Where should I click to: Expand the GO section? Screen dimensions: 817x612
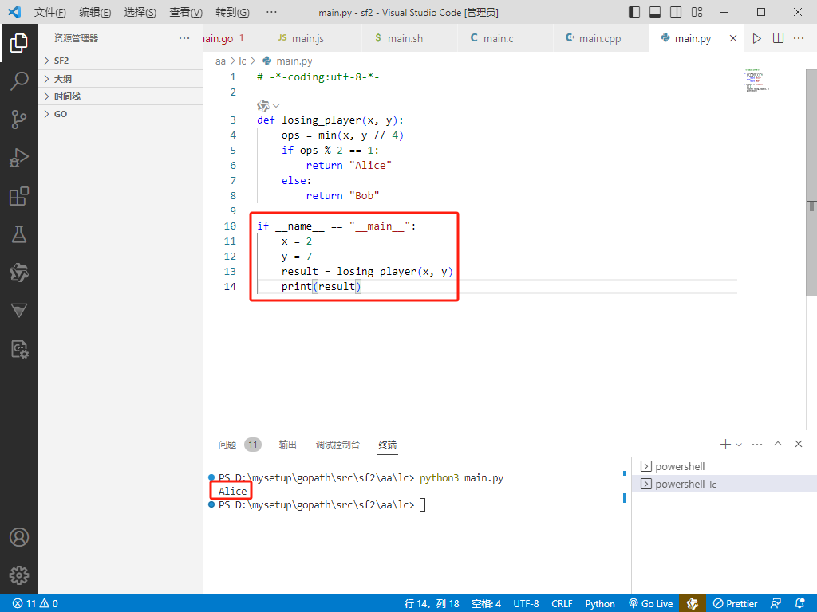(x=120, y=114)
